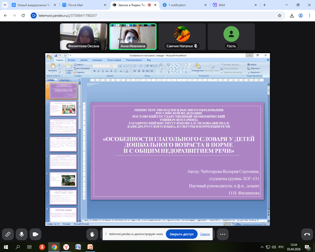The height and width of the screenshot is (252, 315).
Task: Copy the meeting link in Telemost
Action: tap(8, 234)
